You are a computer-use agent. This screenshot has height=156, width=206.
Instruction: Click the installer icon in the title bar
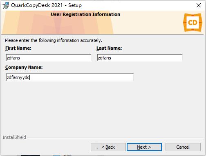(6, 5)
